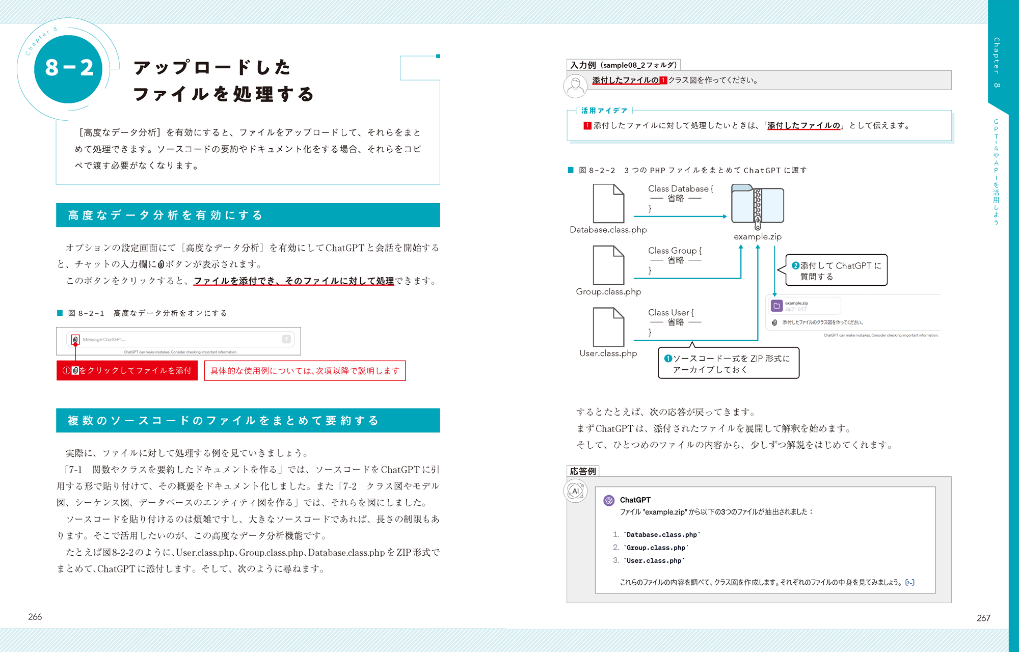Viewport: 1019px width, 652px height.
Task: Click the ChatGPT logo in the 応答例 response panel
Action: [x=609, y=500]
